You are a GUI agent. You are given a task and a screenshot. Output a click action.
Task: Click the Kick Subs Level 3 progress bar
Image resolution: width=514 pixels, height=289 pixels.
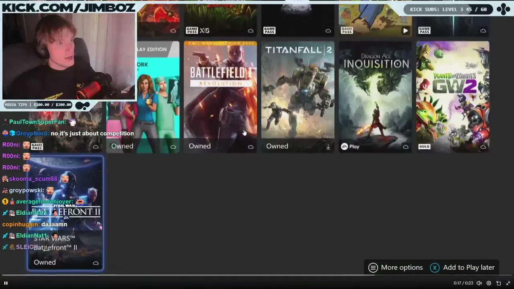448,9
